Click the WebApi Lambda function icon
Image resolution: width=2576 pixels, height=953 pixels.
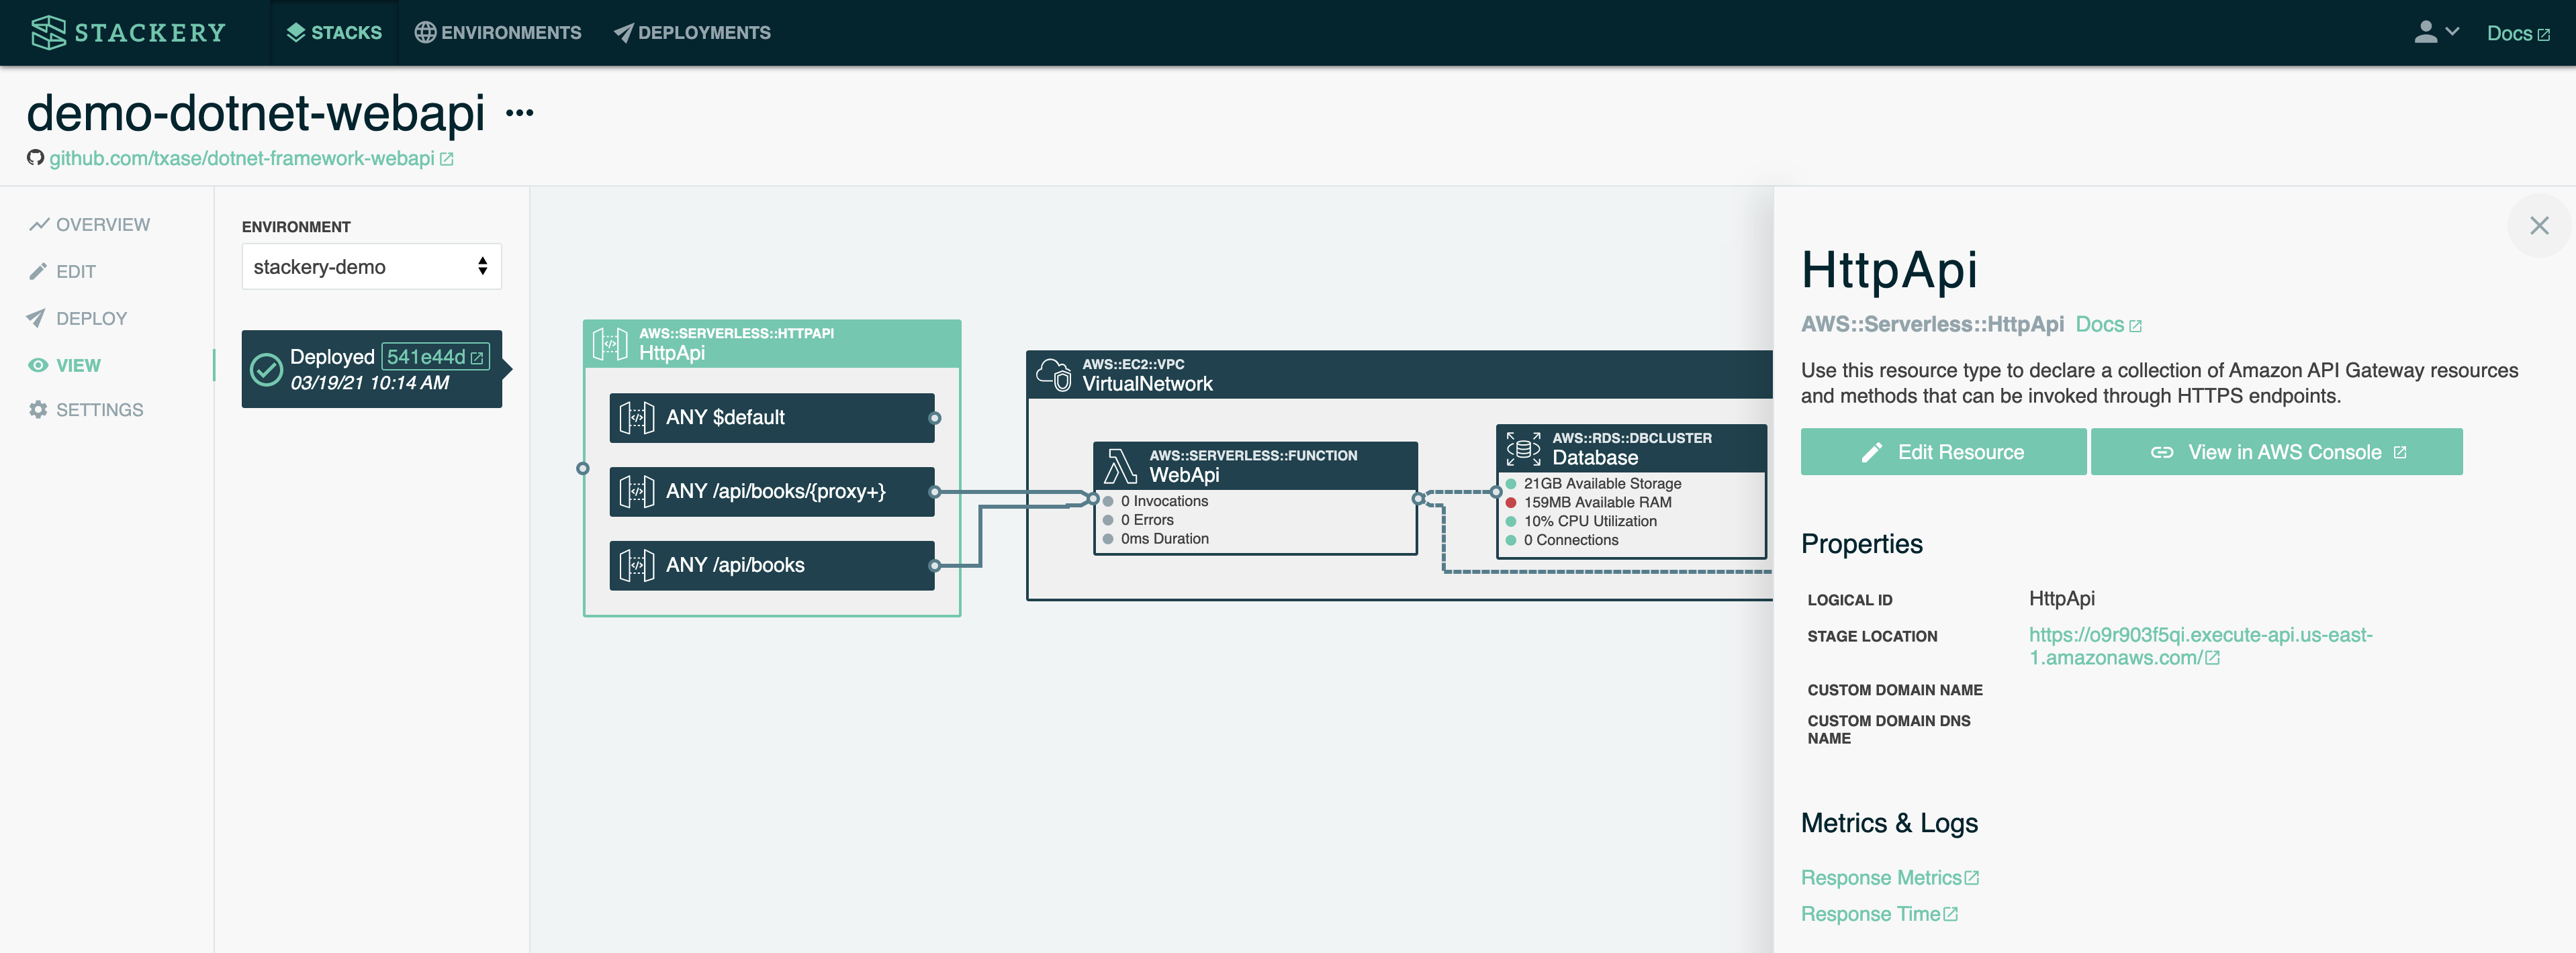click(x=1120, y=466)
